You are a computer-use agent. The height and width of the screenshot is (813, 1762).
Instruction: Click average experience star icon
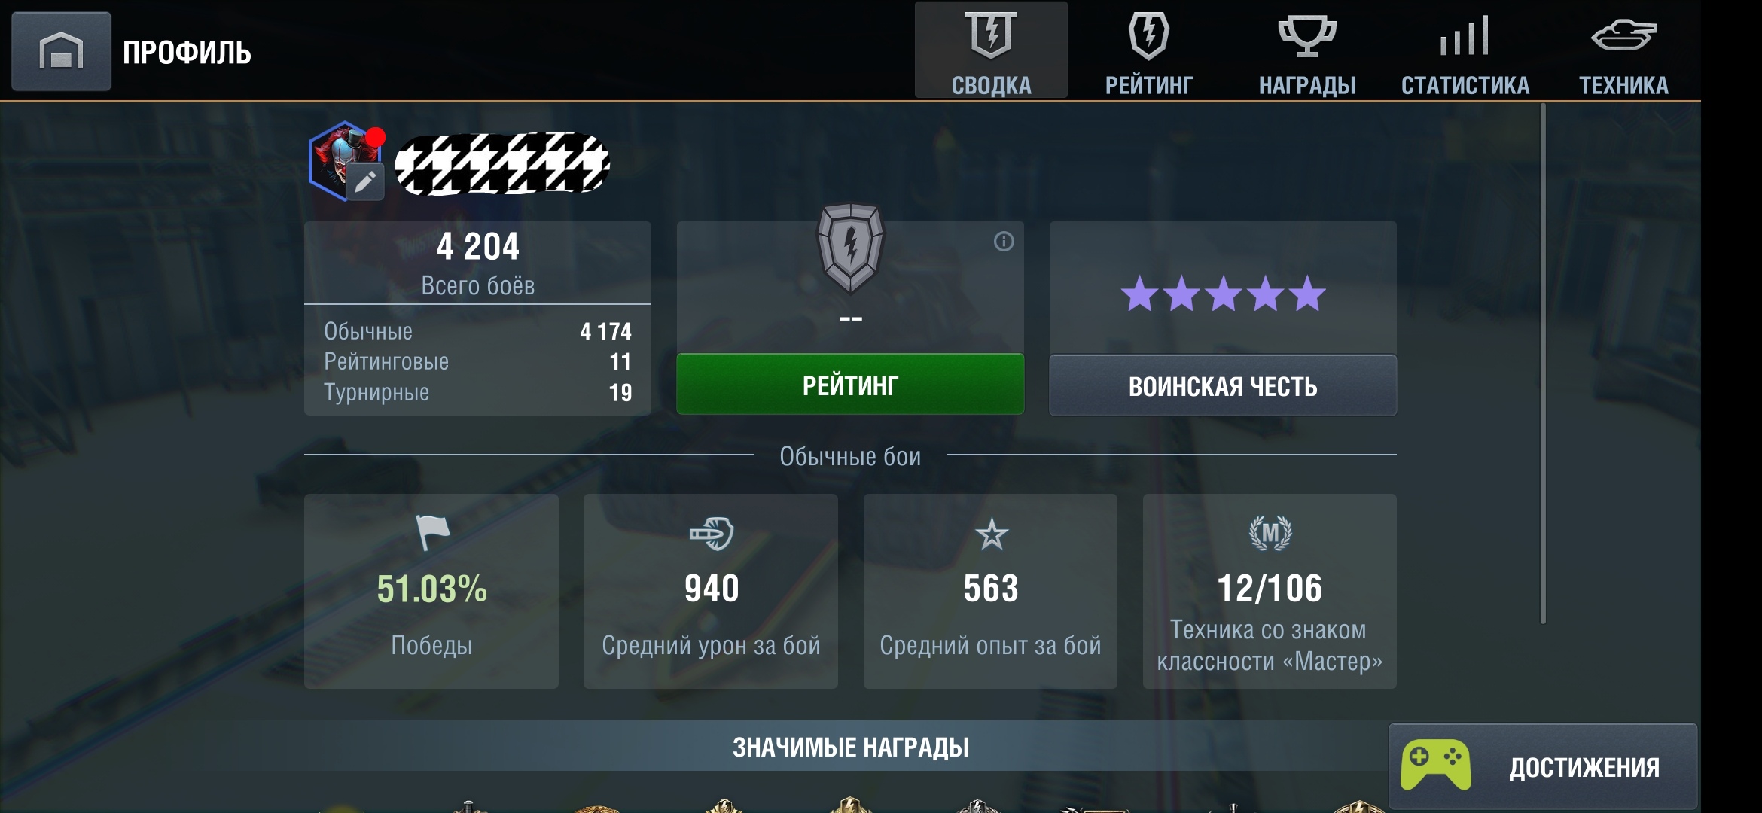click(991, 534)
